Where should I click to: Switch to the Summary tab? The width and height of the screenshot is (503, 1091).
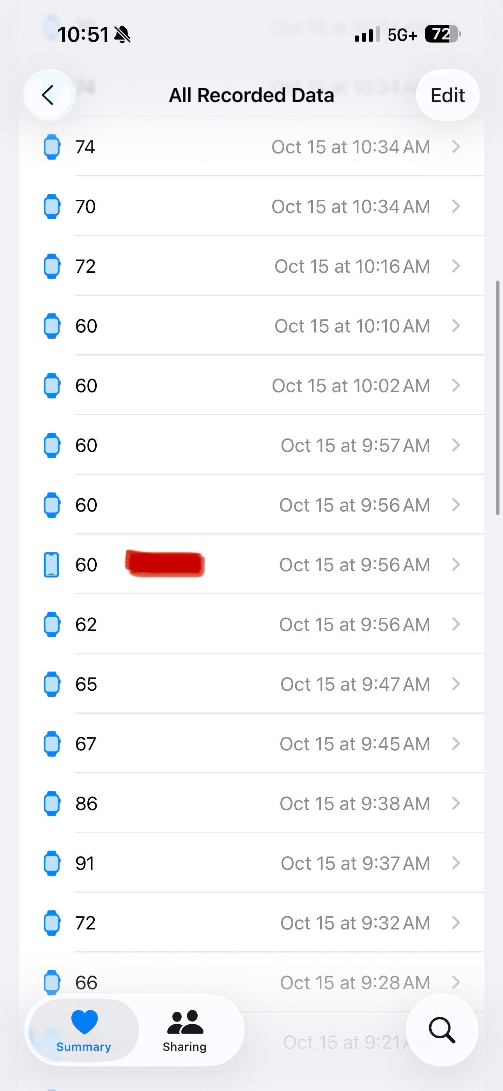84,1030
